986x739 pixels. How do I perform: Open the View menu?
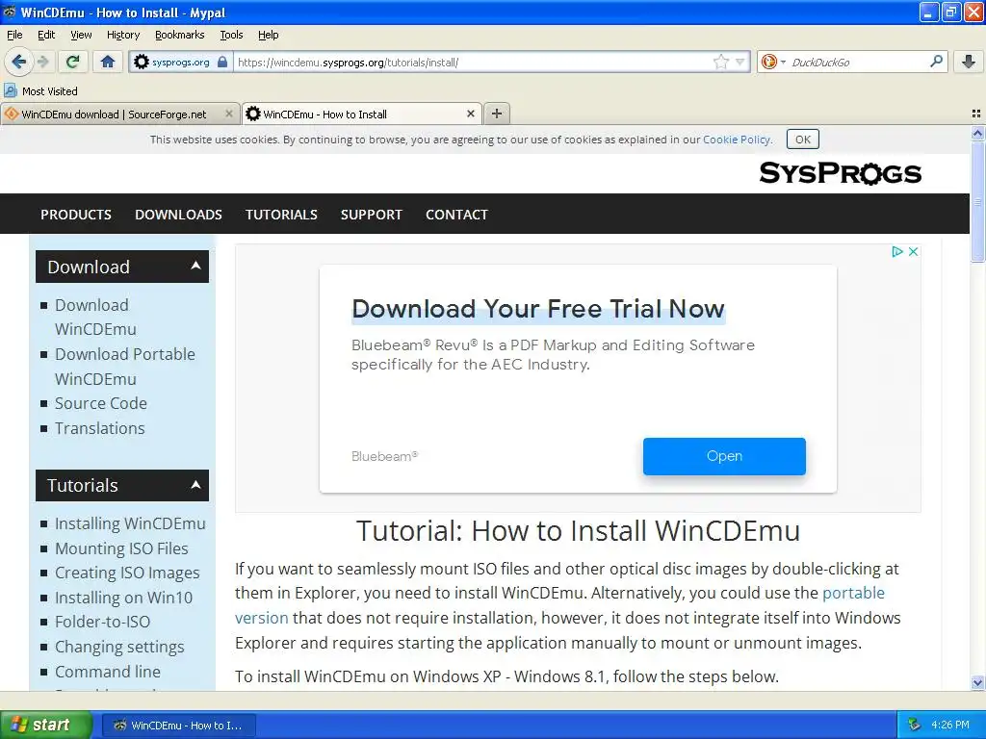(x=81, y=35)
